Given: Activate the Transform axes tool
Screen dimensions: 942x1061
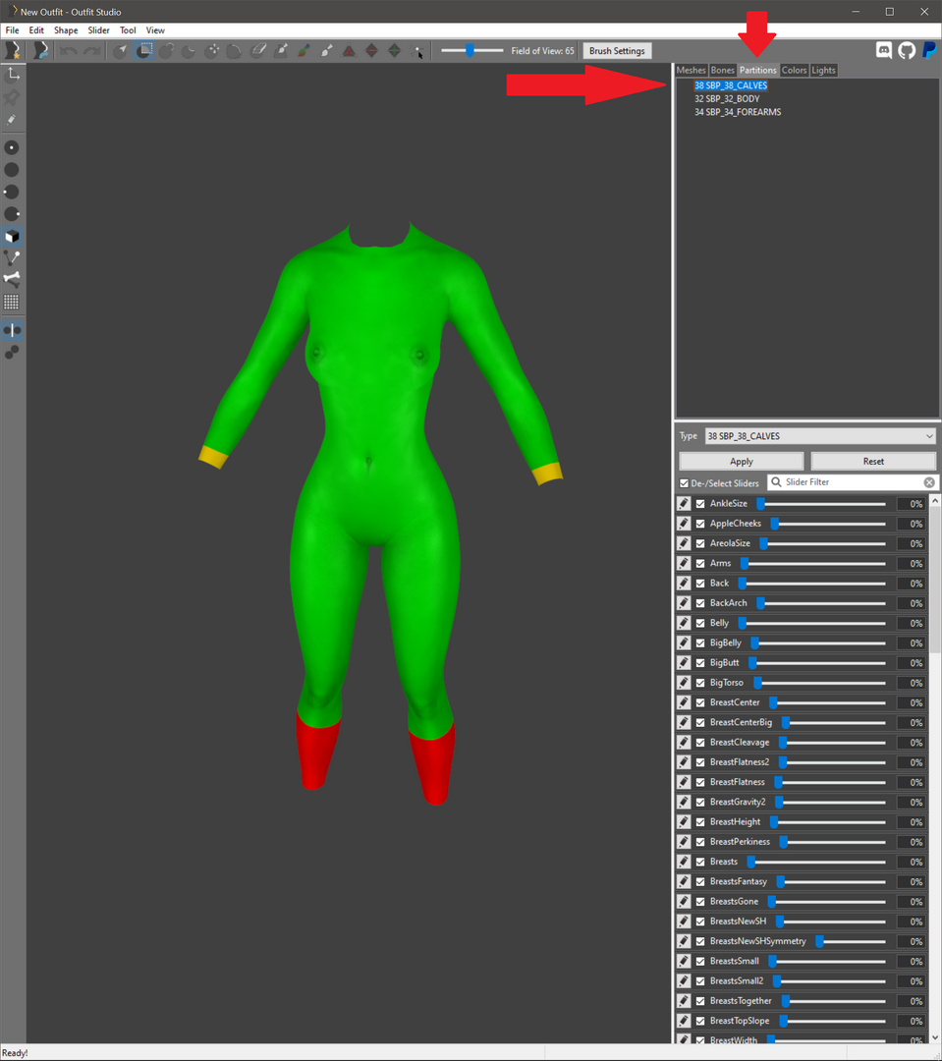Looking at the screenshot, I should [x=12, y=75].
